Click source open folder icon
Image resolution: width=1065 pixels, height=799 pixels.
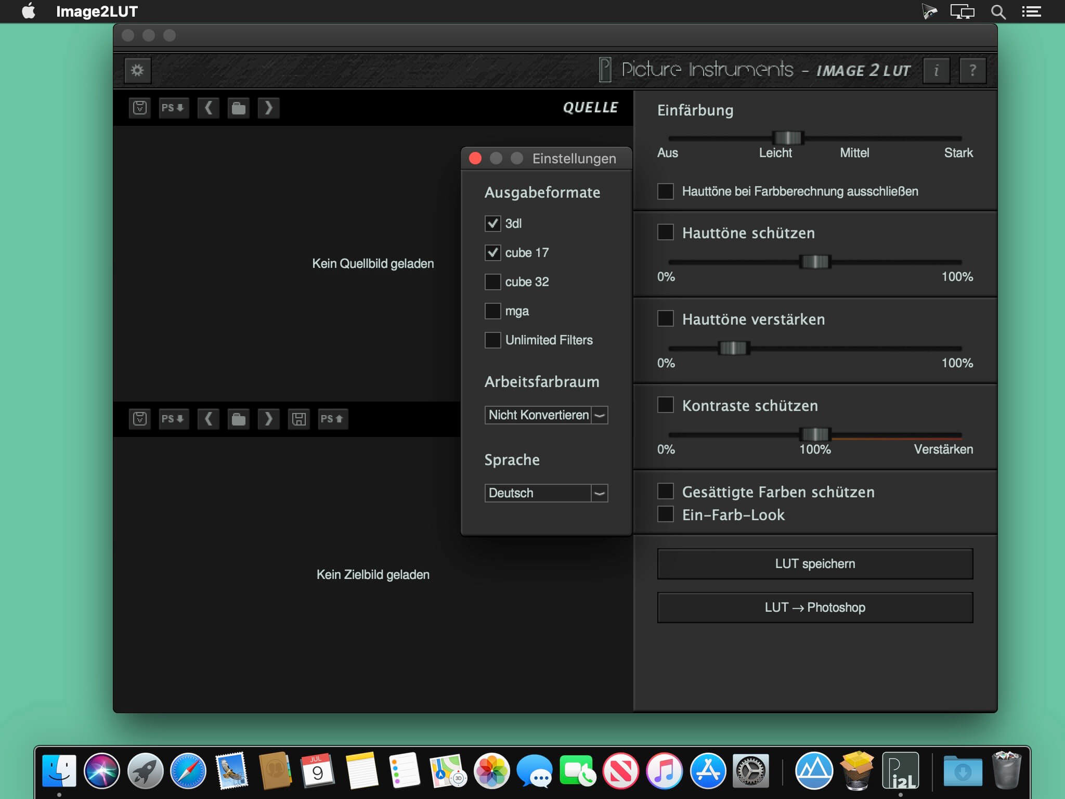tap(239, 108)
